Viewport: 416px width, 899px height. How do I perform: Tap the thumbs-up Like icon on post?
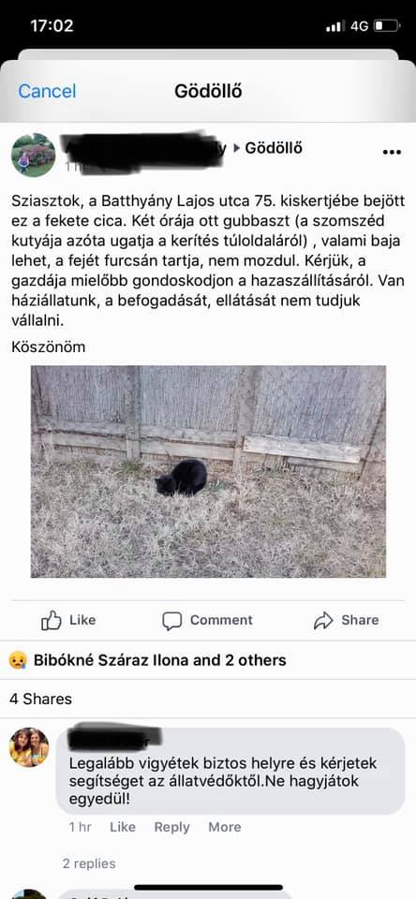[52, 620]
